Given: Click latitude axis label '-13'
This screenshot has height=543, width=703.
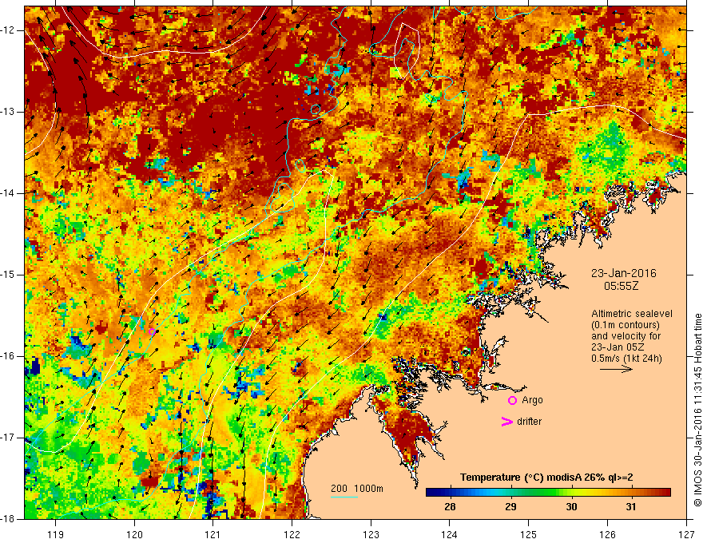Looking at the screenshot, I should point(9,112).
